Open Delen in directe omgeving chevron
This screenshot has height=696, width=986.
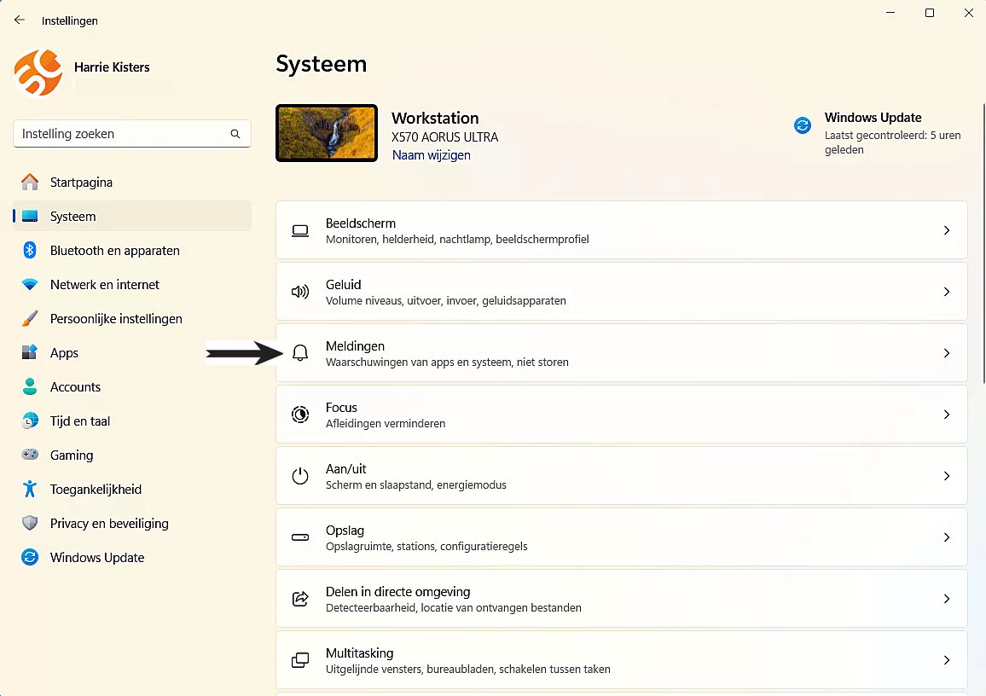pyautogui.click(x=947, y=599)
